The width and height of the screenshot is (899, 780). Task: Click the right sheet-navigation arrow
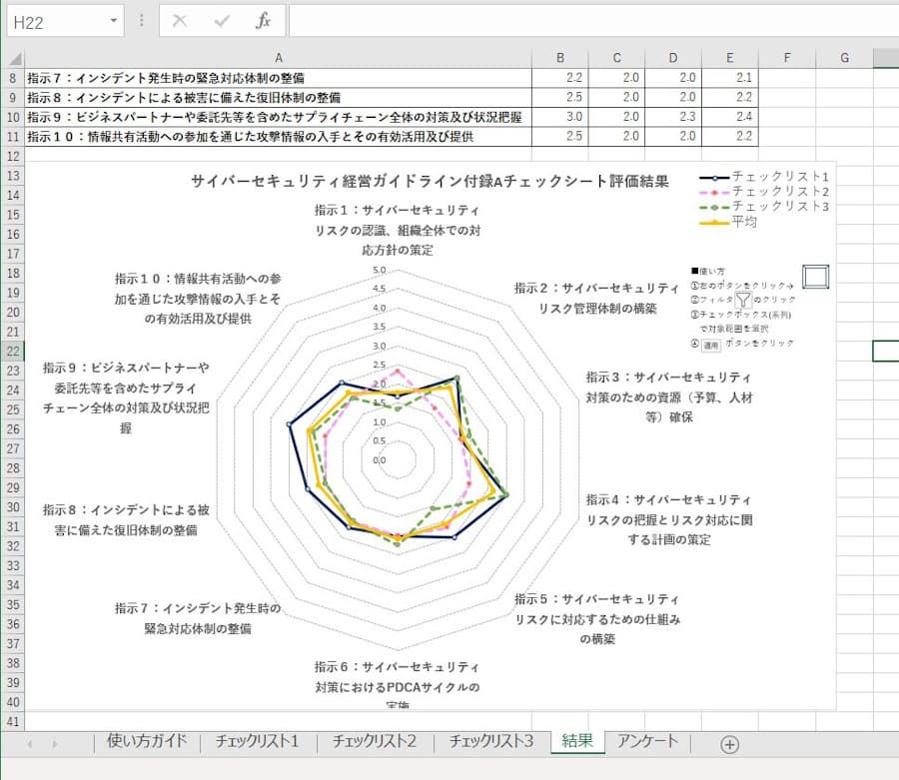[x=56, y=744]
